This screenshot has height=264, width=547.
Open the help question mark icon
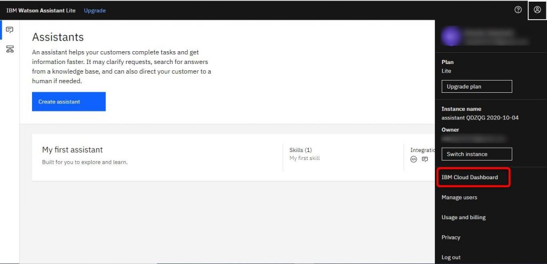click(x=518, y=10)
